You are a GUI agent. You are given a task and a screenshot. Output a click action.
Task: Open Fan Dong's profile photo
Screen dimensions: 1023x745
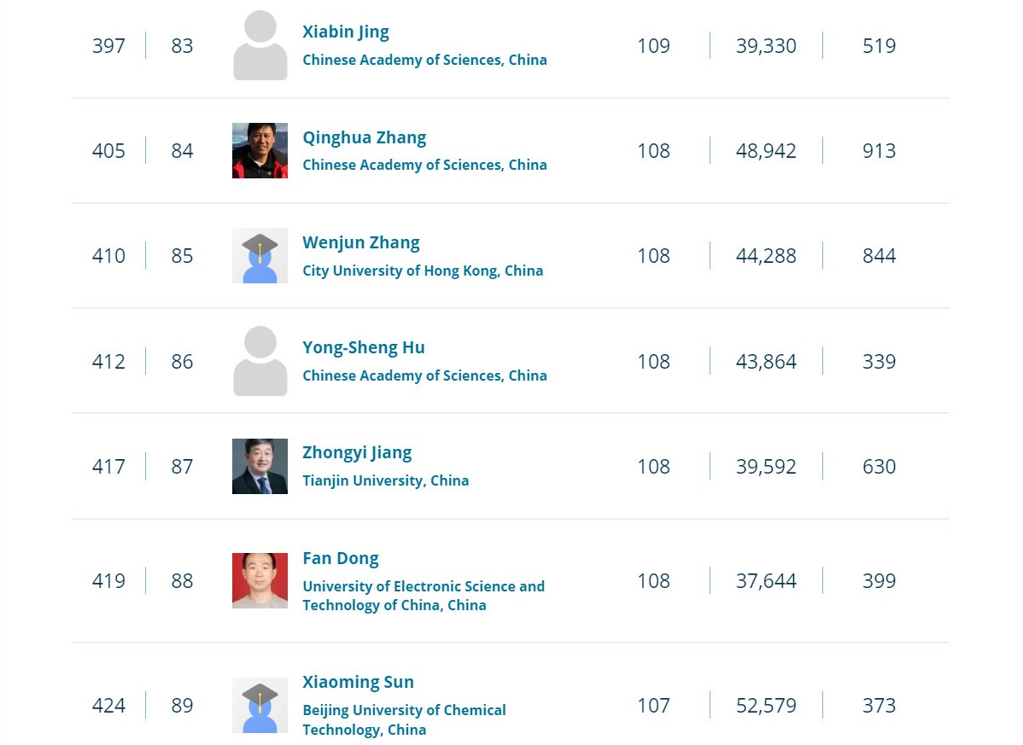260,581
